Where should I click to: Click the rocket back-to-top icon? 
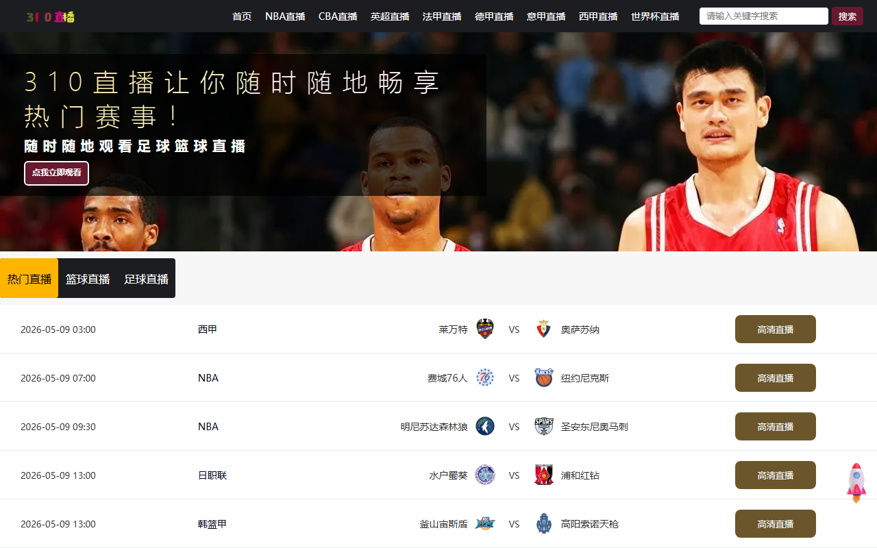coord(856,483)
